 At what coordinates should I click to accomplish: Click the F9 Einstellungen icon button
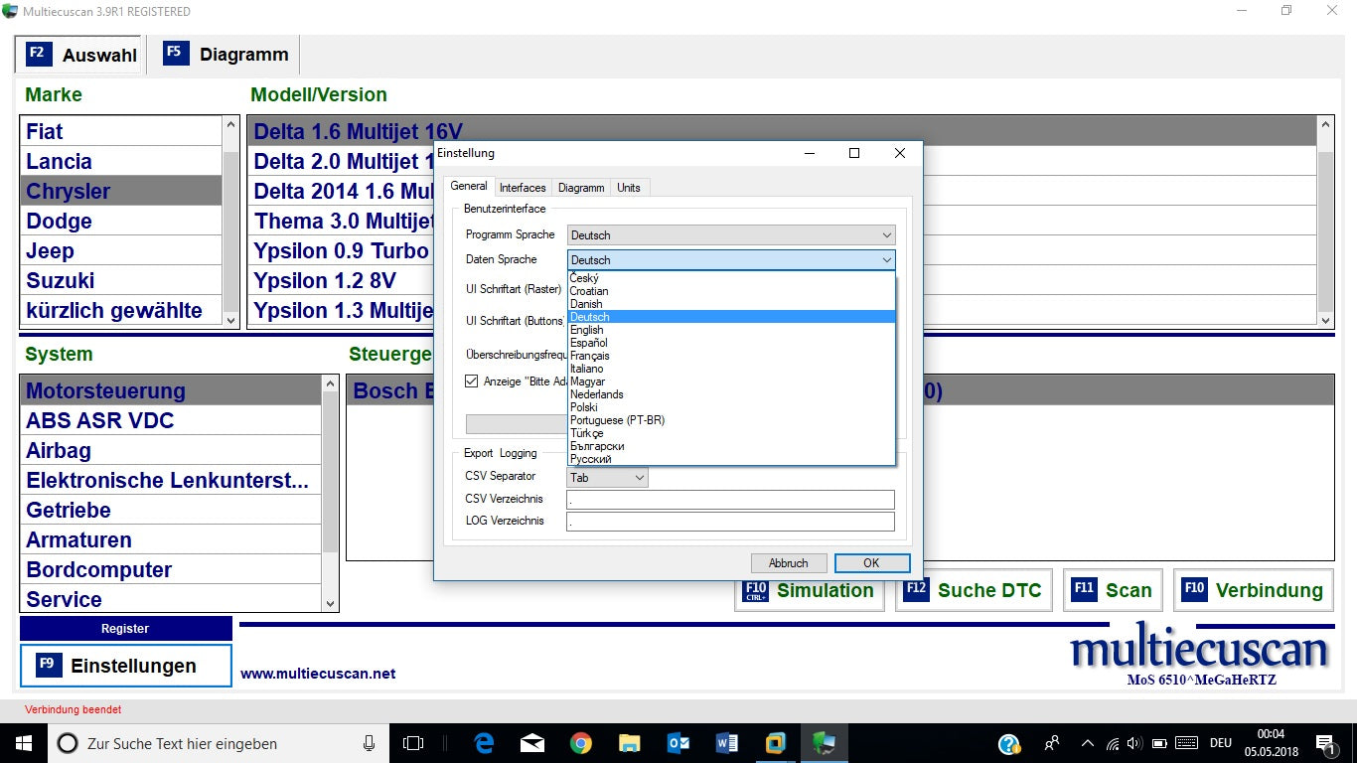click(x=126, y=666)
